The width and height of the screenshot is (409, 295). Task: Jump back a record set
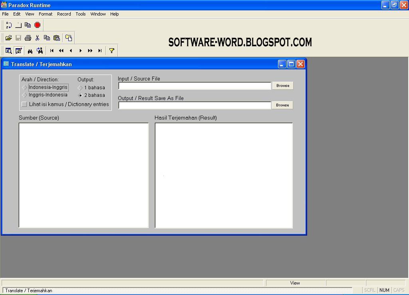click(x=61, y=51)
